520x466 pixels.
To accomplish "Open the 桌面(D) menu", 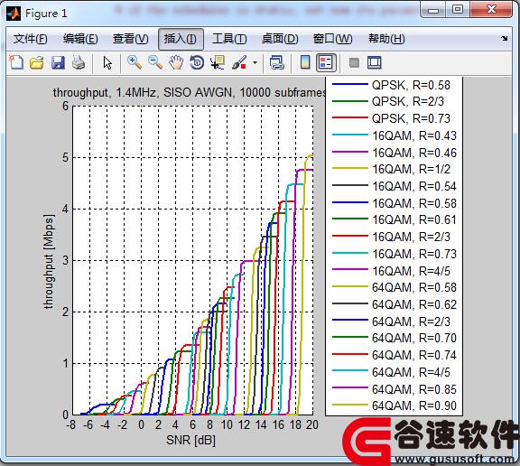I will [x=280, y=39].
